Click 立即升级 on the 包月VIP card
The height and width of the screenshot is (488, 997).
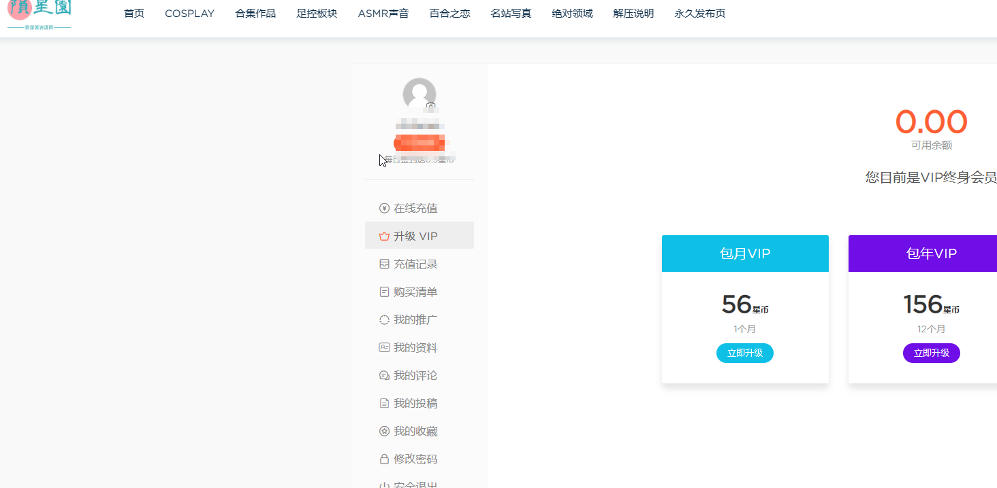click(x=745, y=353)
